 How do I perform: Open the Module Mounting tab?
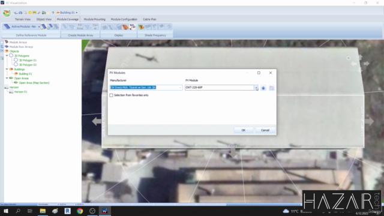pos(95,19)
